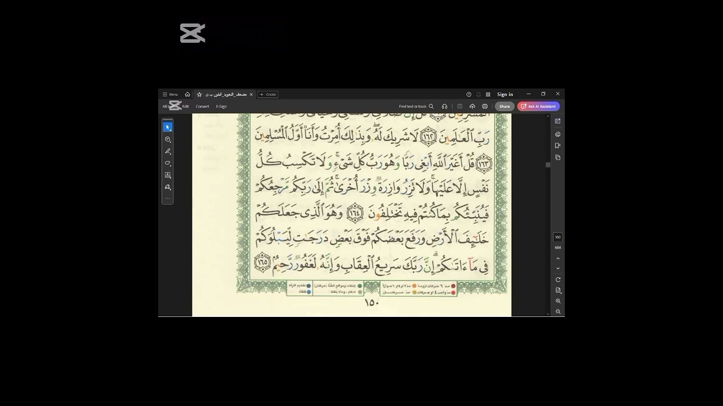
Task: Go to the Home icon
Action: [188, 94]
